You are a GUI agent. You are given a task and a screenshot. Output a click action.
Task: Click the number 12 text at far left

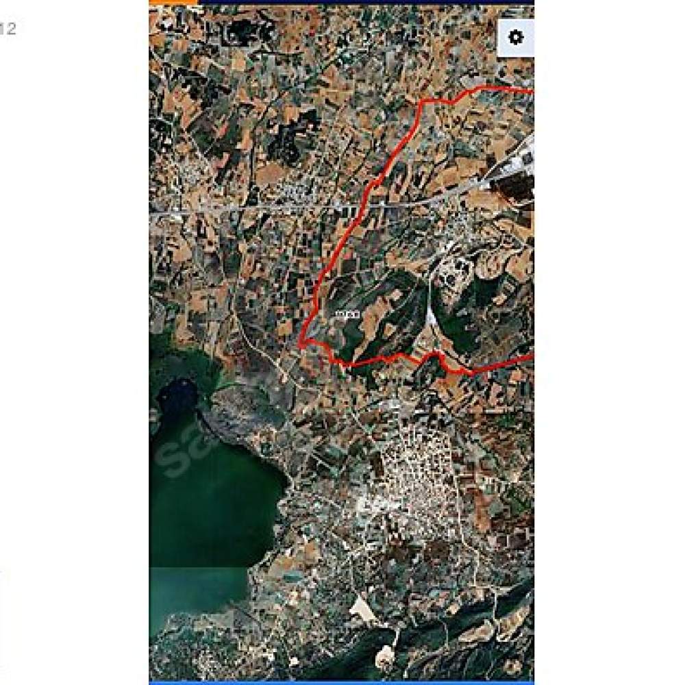[x=8, y=29]
